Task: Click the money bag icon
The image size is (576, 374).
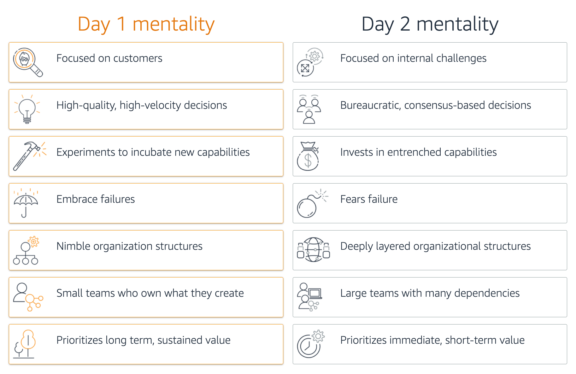Action: [308, 156]
